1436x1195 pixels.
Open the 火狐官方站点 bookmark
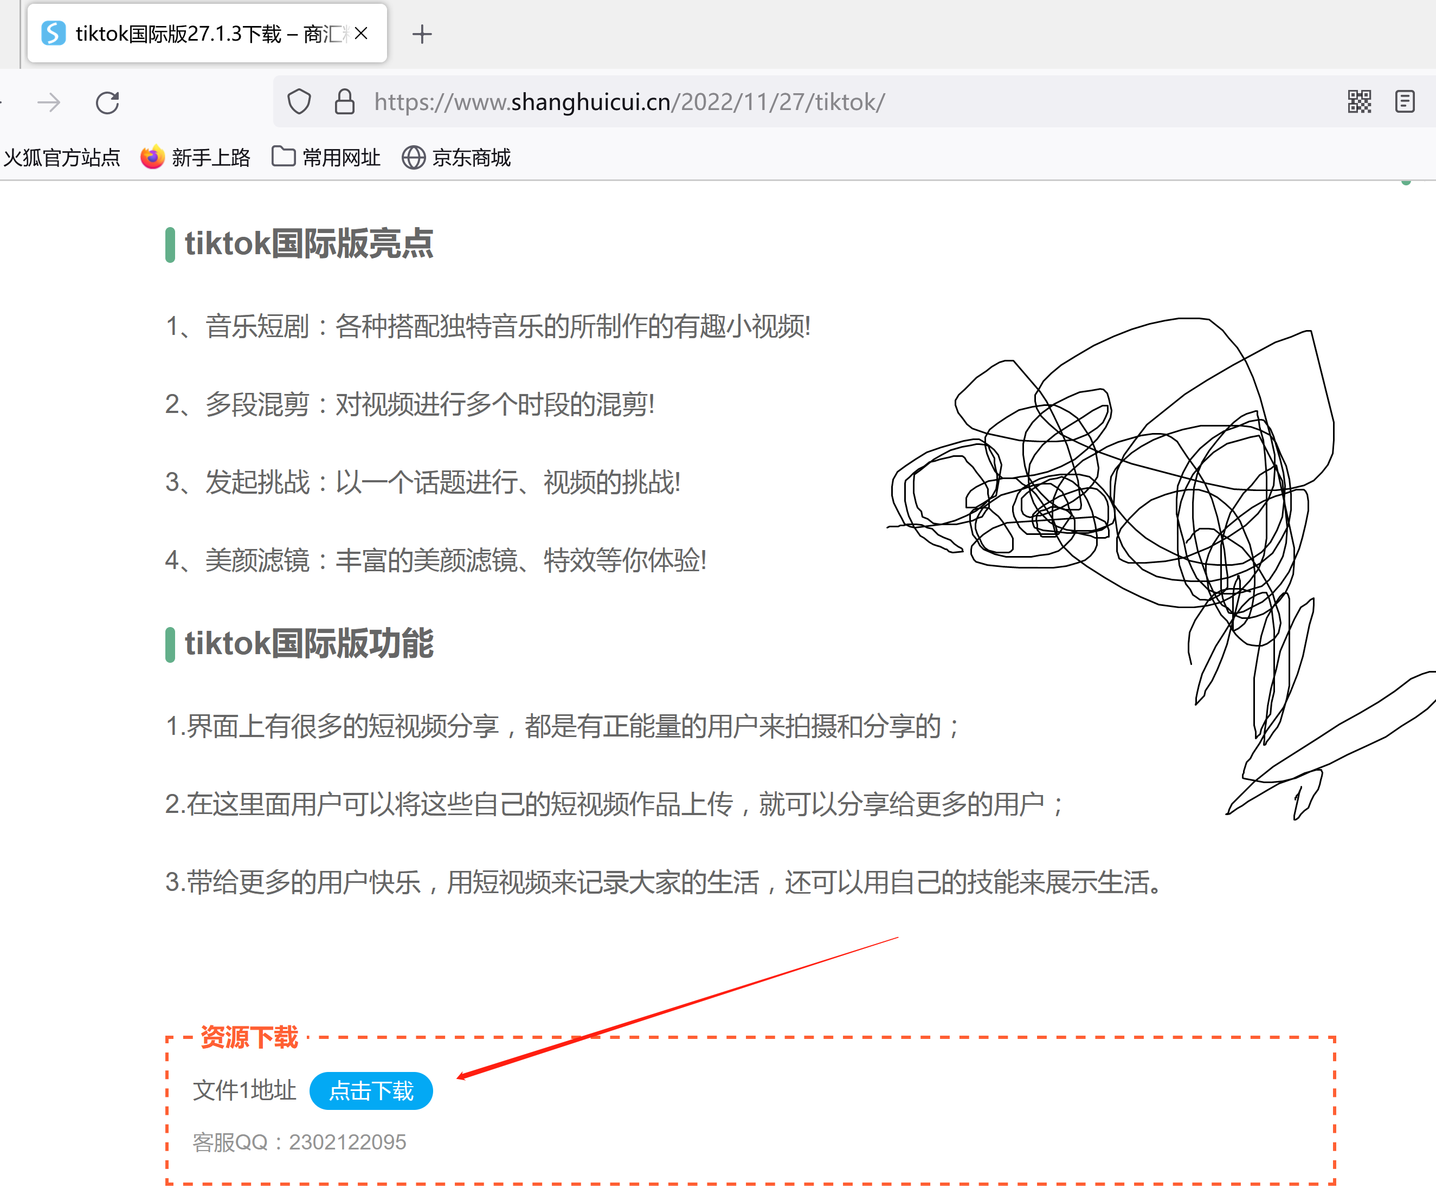pyautogui.click(x=62, y=158)
